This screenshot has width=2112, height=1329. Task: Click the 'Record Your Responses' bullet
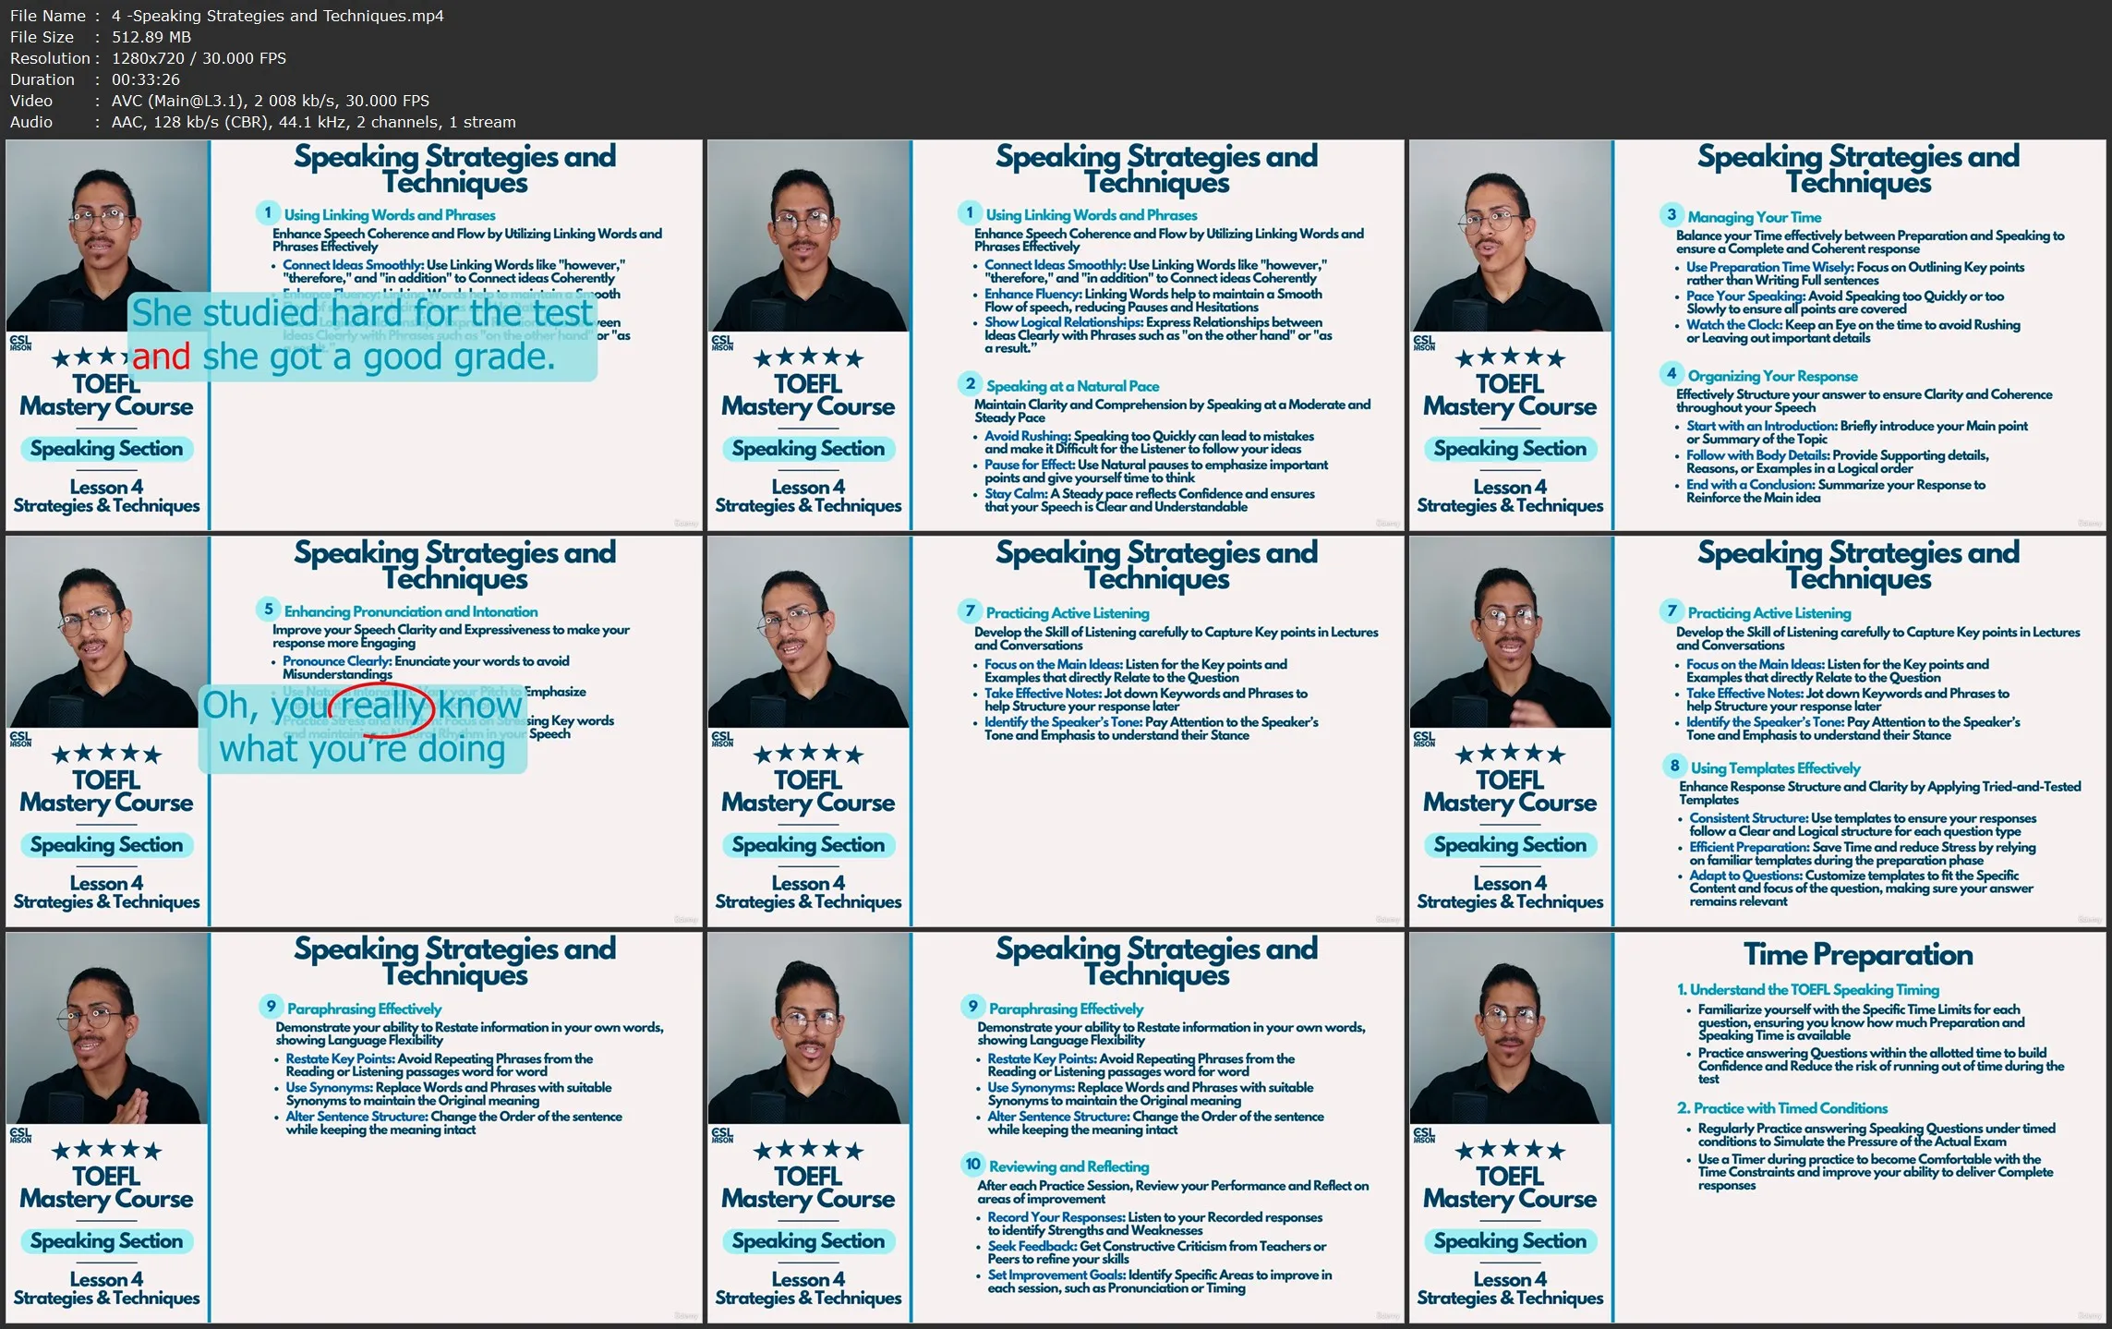tap(1155, 1224)
